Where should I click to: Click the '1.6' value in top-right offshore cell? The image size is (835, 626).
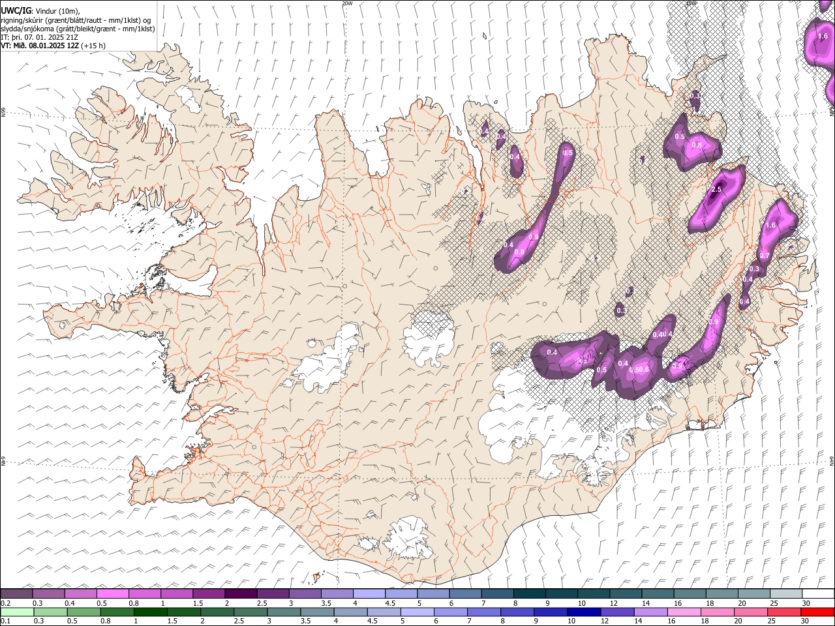(x=823, y=37)
